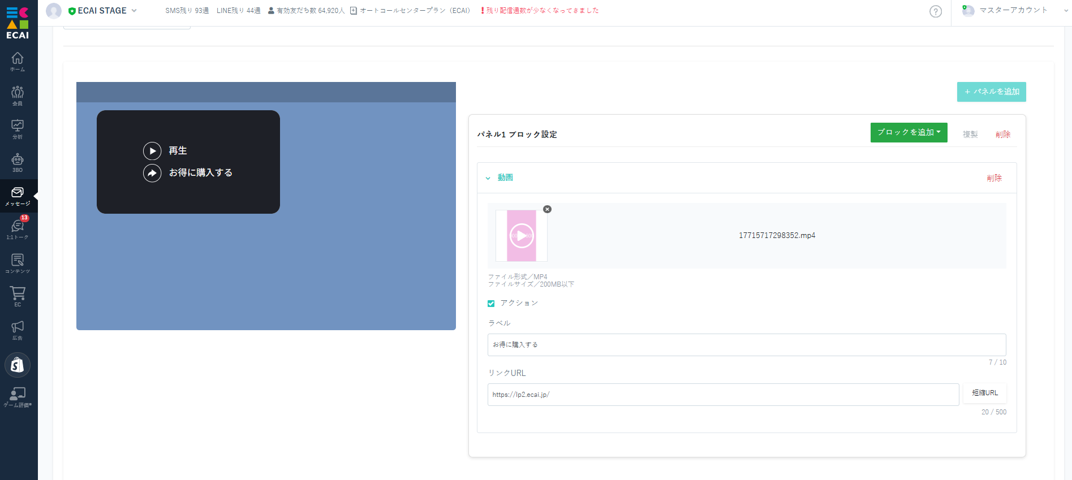The height and width of the screenshot is (480, 1072).
Task: Click the リンクURL input field
Action: click(722, 395)
